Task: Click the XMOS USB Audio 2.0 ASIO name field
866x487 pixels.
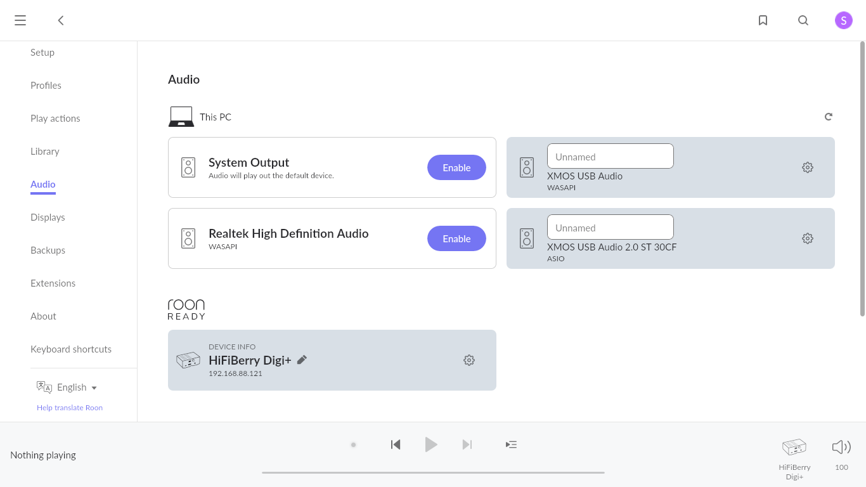Action: (x=611, y=227)
